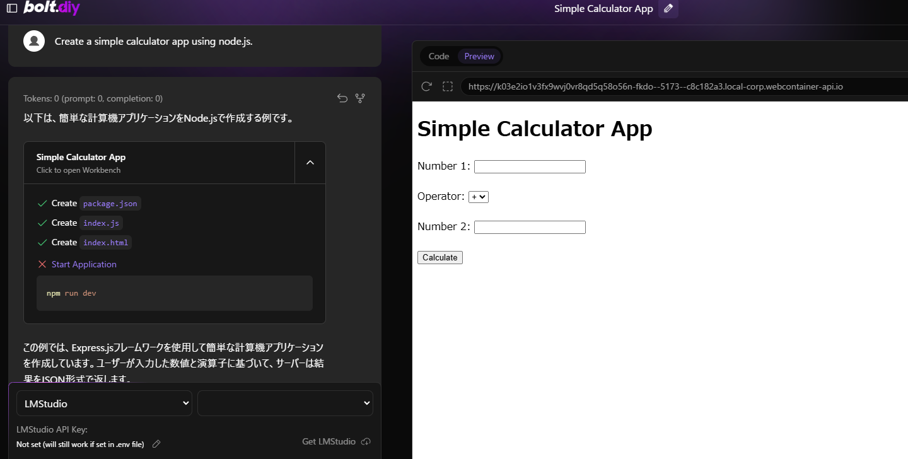
Task: Open preview in fullscreen via the selection icon
Action: pos(448,86)
